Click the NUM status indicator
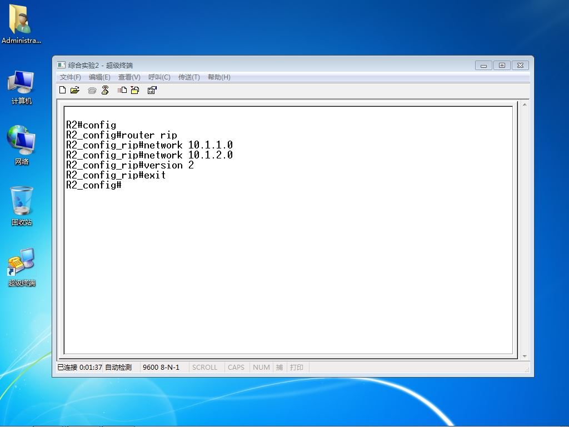Screen dimensions: 569x427 pos(261,367)
